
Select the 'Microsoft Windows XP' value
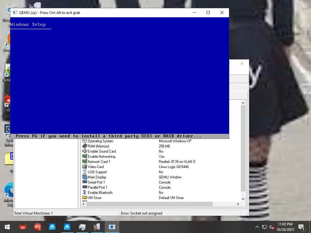pyautogui.click(x=175, y=141)
